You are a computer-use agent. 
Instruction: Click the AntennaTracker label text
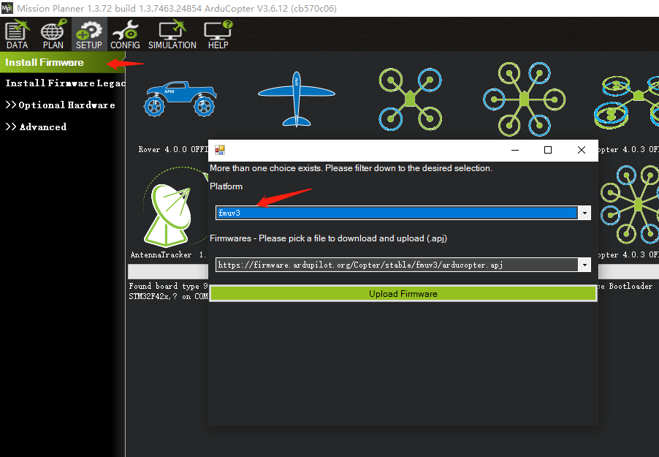[x=168, y=255]
